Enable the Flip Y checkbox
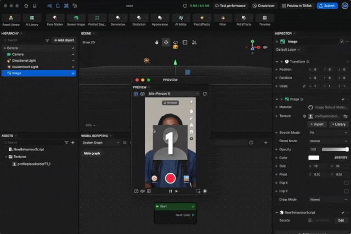 tap(346, 191)
